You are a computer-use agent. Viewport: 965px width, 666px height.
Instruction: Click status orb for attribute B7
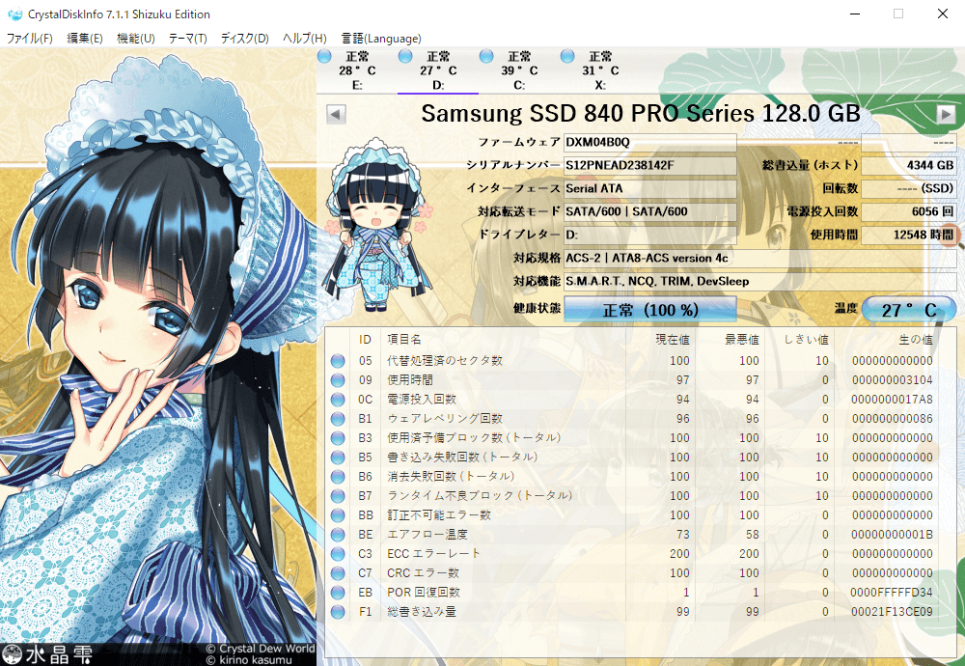click(338, 496)
